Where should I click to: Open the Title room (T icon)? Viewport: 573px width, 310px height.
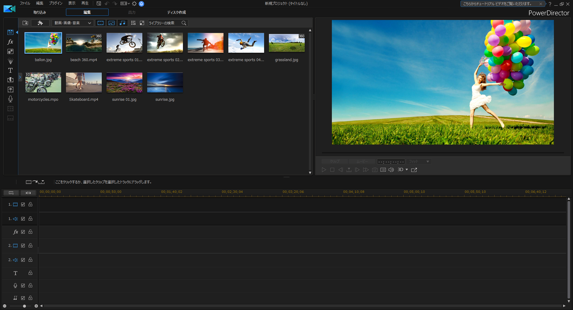[x=10, y=71]
